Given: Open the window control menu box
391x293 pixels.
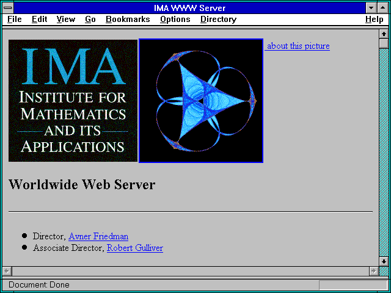Looking at the screenshot, I should click(x=8, y=8).
